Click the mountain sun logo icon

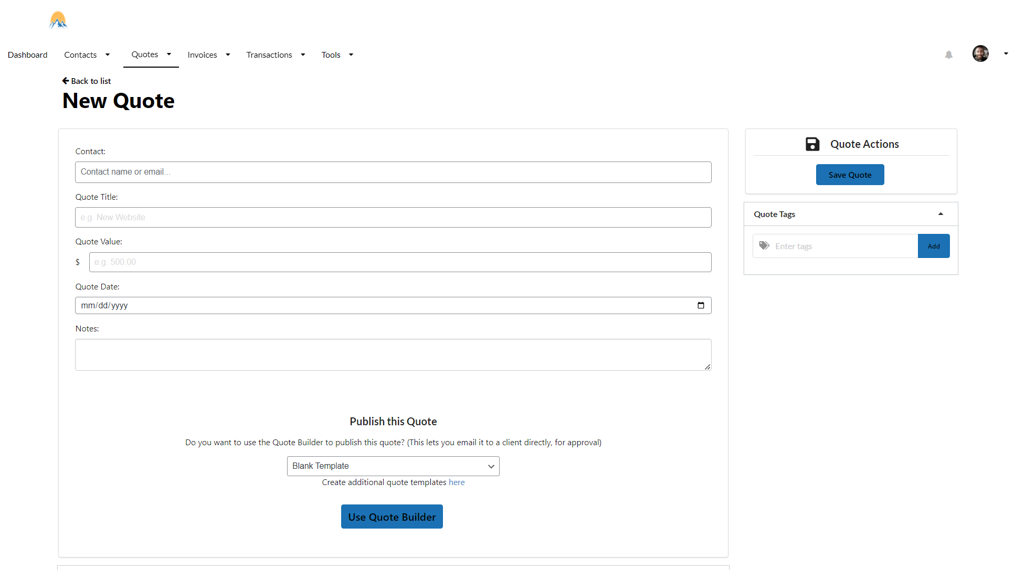coord(58,20)
